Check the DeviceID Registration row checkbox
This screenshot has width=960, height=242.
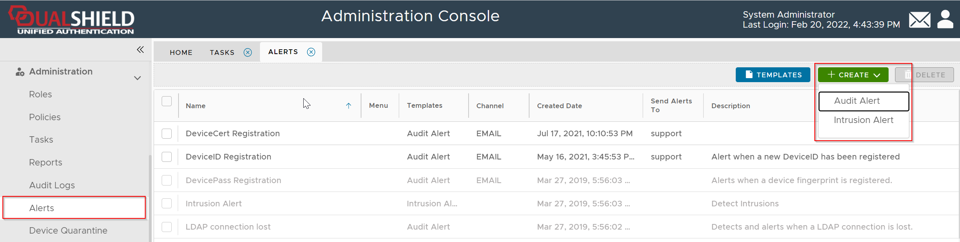(x=166, y=157)
